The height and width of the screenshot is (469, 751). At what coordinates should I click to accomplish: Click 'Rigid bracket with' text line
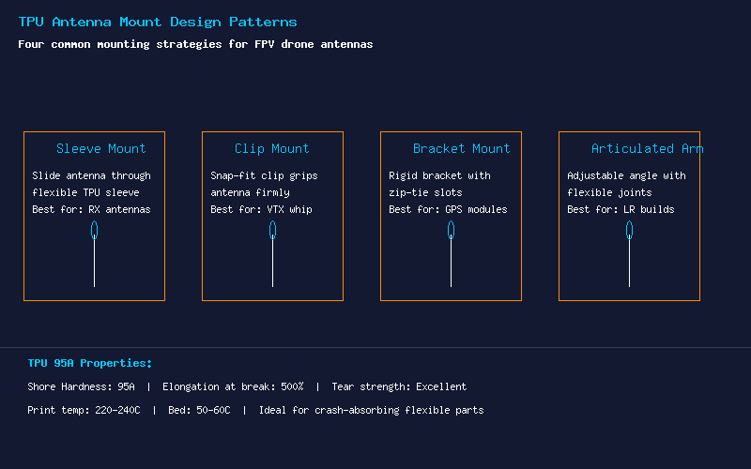pyautogui.click(x=439, y=175)
